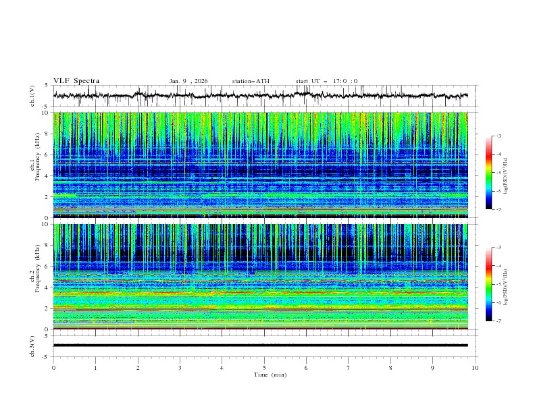Click the "2" kHz tick on ch.1 frequency axis

point(47,197)
